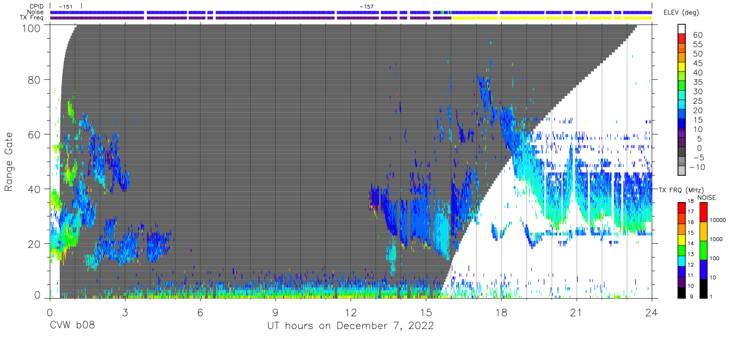Click the 3 tick on the UT hours axis
733x338 pixels.
125,312
